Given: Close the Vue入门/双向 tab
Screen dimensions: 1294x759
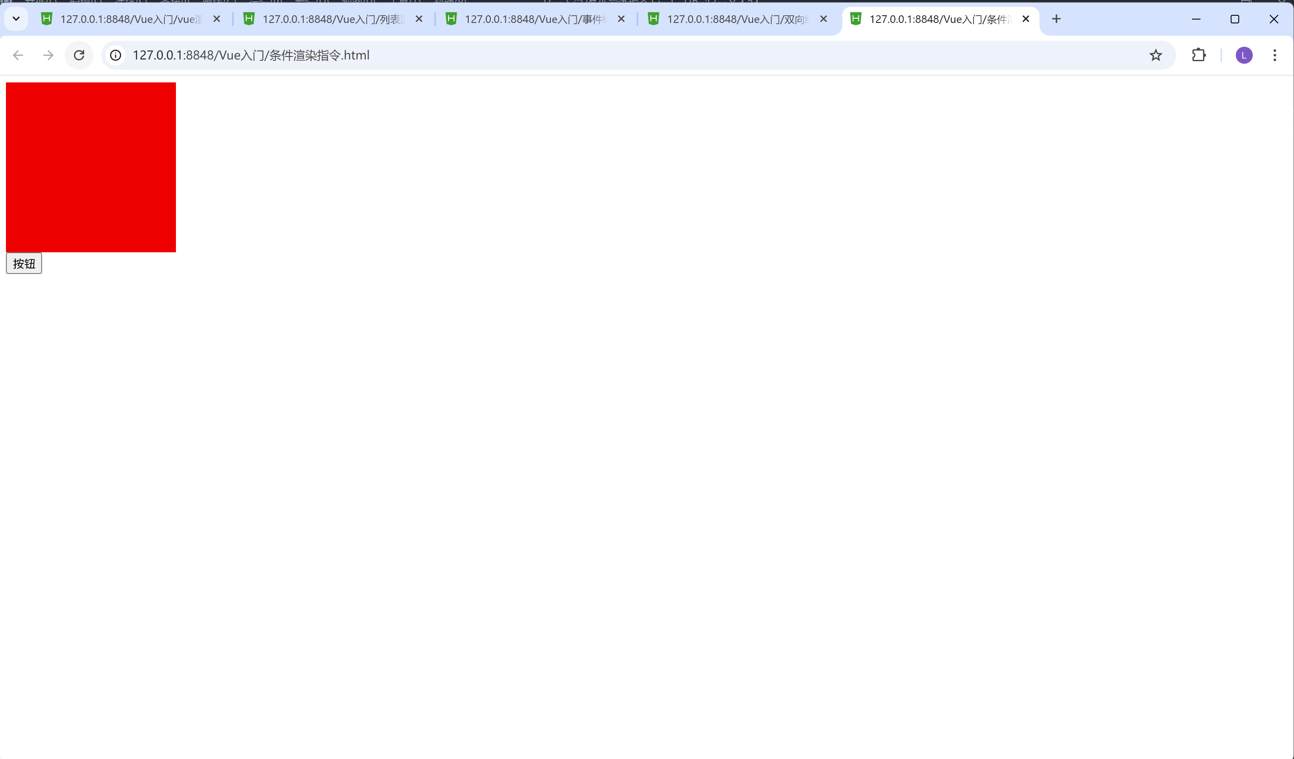Looking at the screenshot, I should [x=824, y=19].
